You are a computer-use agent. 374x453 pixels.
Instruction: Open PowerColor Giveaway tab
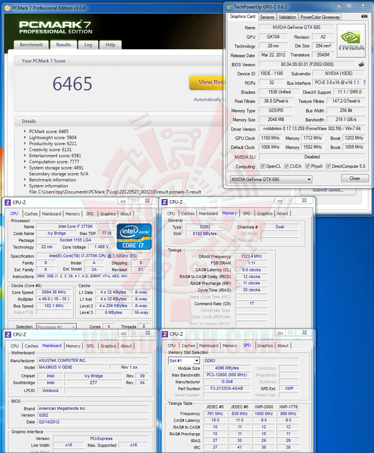point(320,17)
